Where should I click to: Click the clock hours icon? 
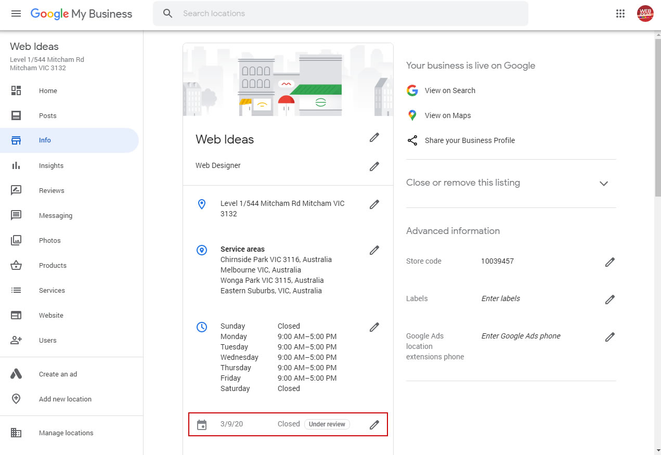pos(202,327)
